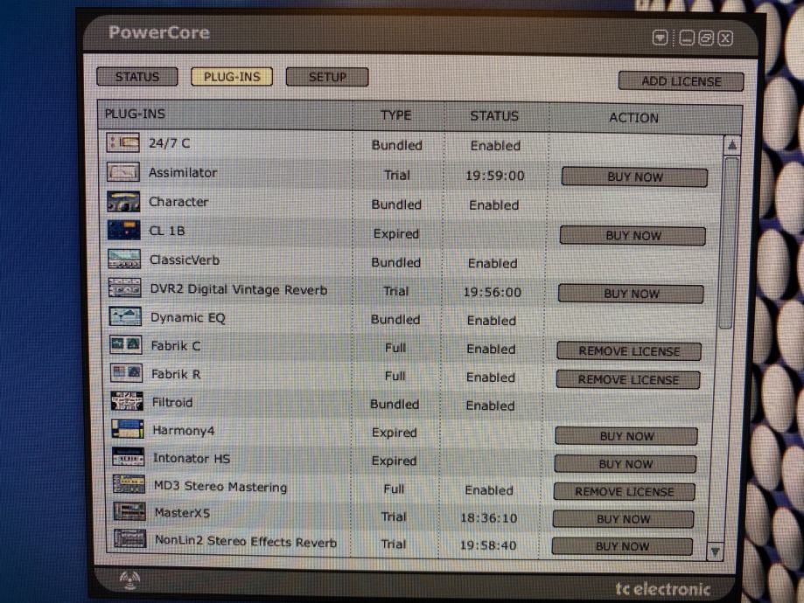
Task: Select the Dynamic EQ plug-in icon
Action: (x=125, y=317)
